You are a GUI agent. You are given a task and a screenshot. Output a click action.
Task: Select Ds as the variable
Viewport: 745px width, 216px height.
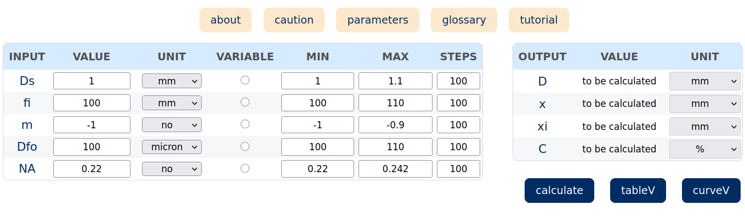click(245, 80)
